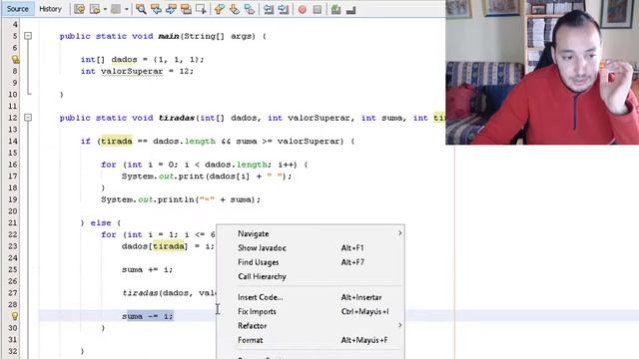Click the 'for' keyword on line 16

click(x=109, y=165)
